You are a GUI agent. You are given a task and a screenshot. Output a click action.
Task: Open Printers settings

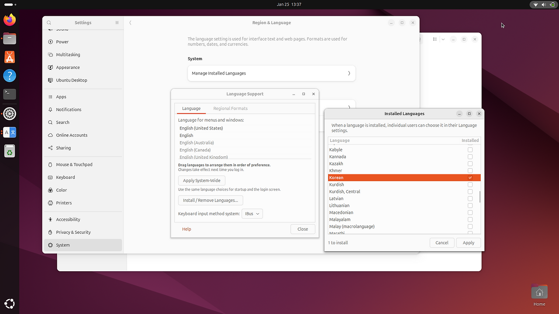click(x=83, y=203)
